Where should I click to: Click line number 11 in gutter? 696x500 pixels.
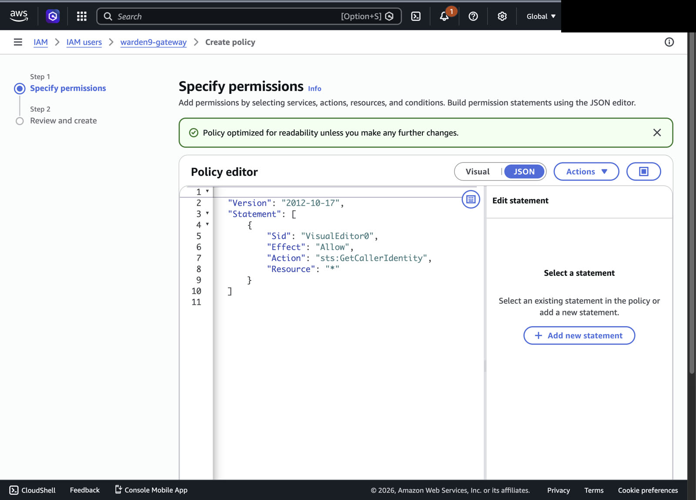click(196, 302)
